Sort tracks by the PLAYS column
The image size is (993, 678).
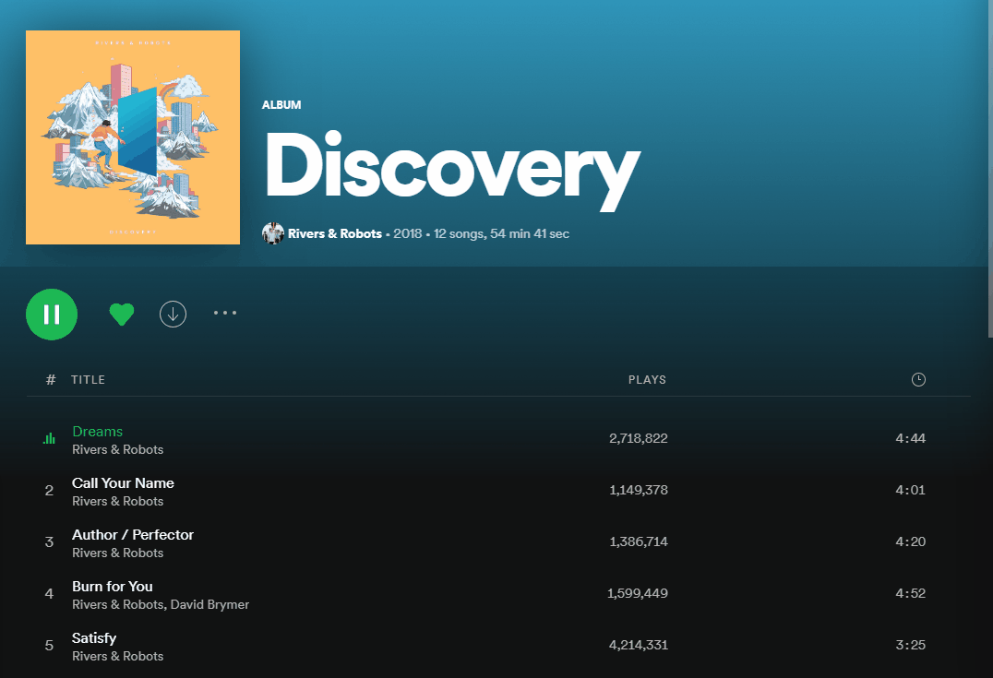point(647,379)
